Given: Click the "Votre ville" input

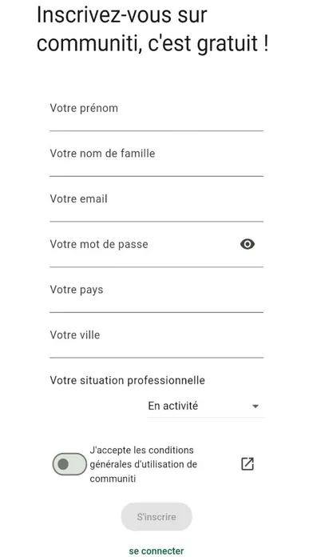Looking at the screenshot, I should 156,341.
